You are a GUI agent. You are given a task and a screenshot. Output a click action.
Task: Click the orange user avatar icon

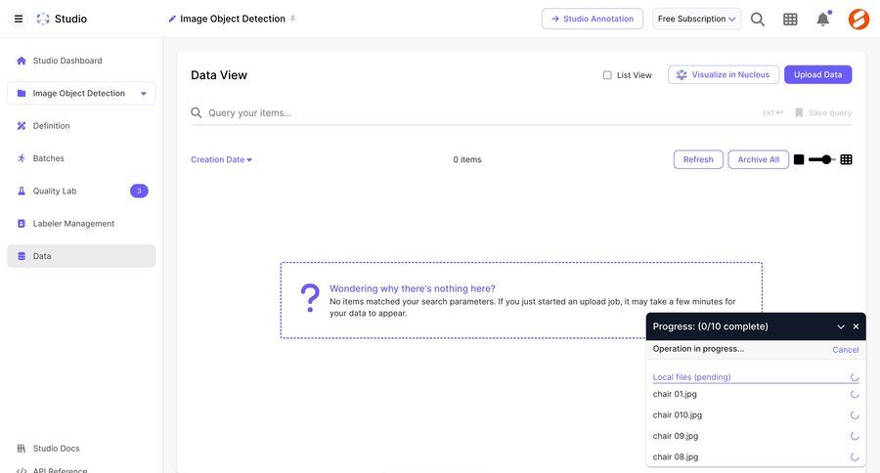(858, 19)
